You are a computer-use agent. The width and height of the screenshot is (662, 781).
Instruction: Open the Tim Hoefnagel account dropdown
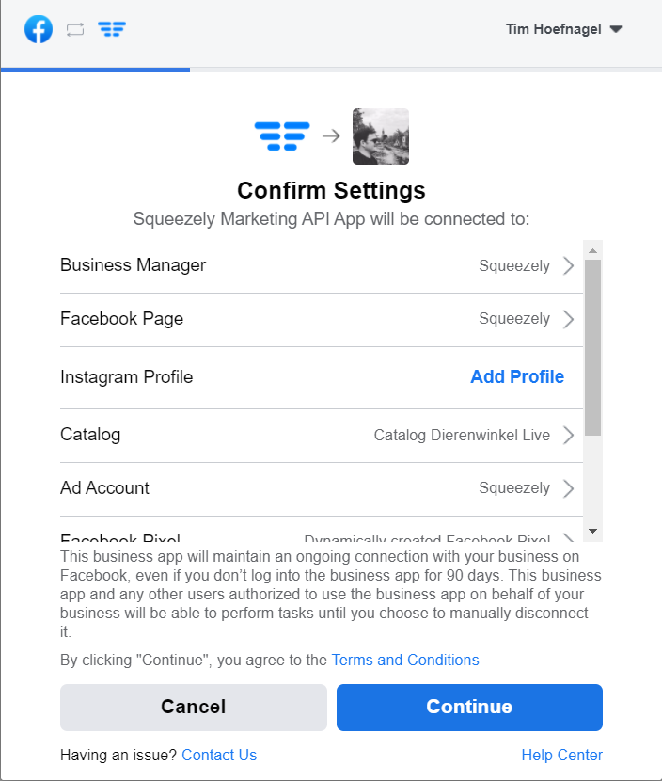coord(564,29)
